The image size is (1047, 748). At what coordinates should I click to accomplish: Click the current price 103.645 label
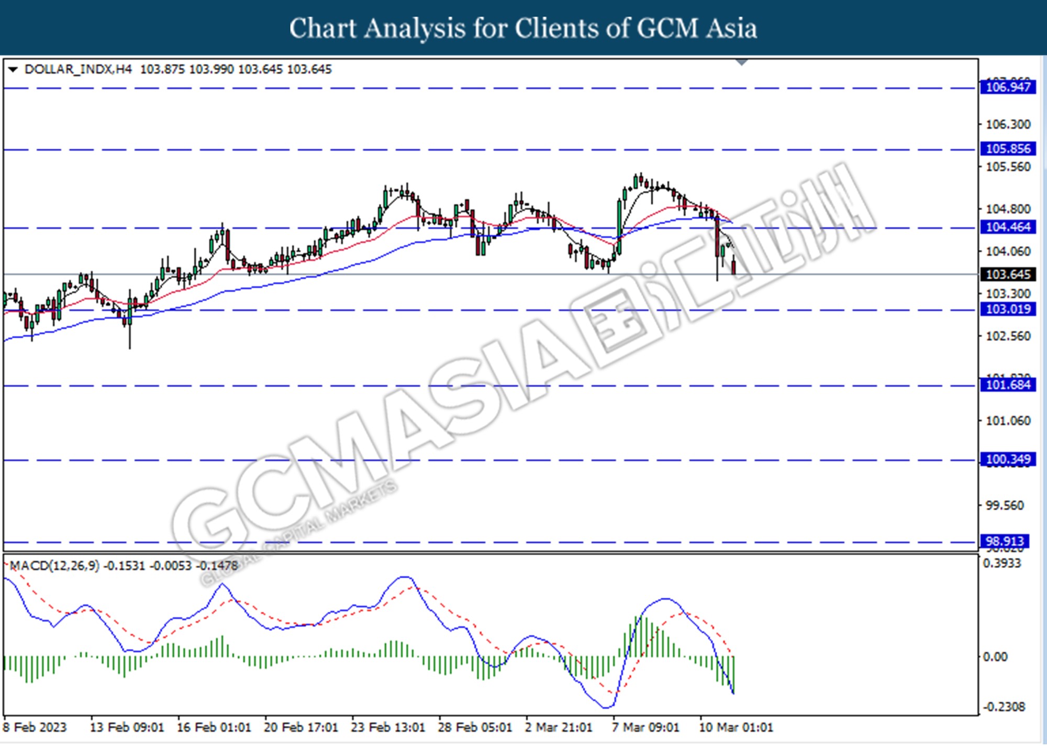(x=1008, y=274)
